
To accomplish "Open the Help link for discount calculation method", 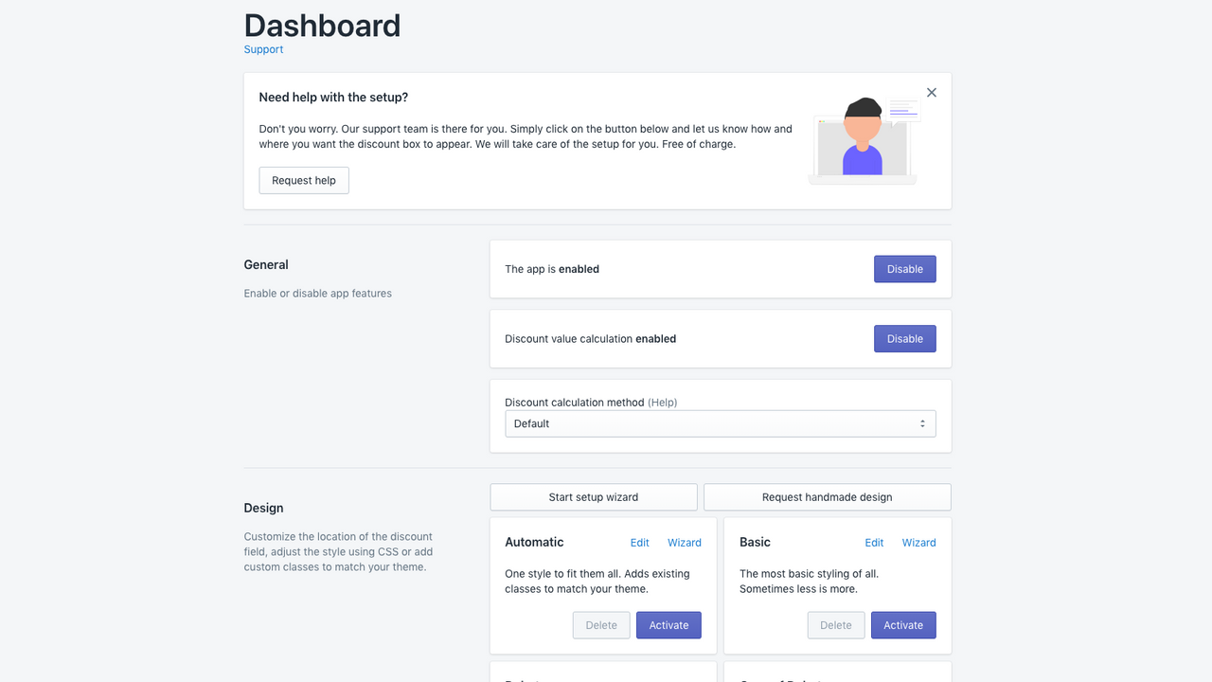I will [x=663, y=402].
